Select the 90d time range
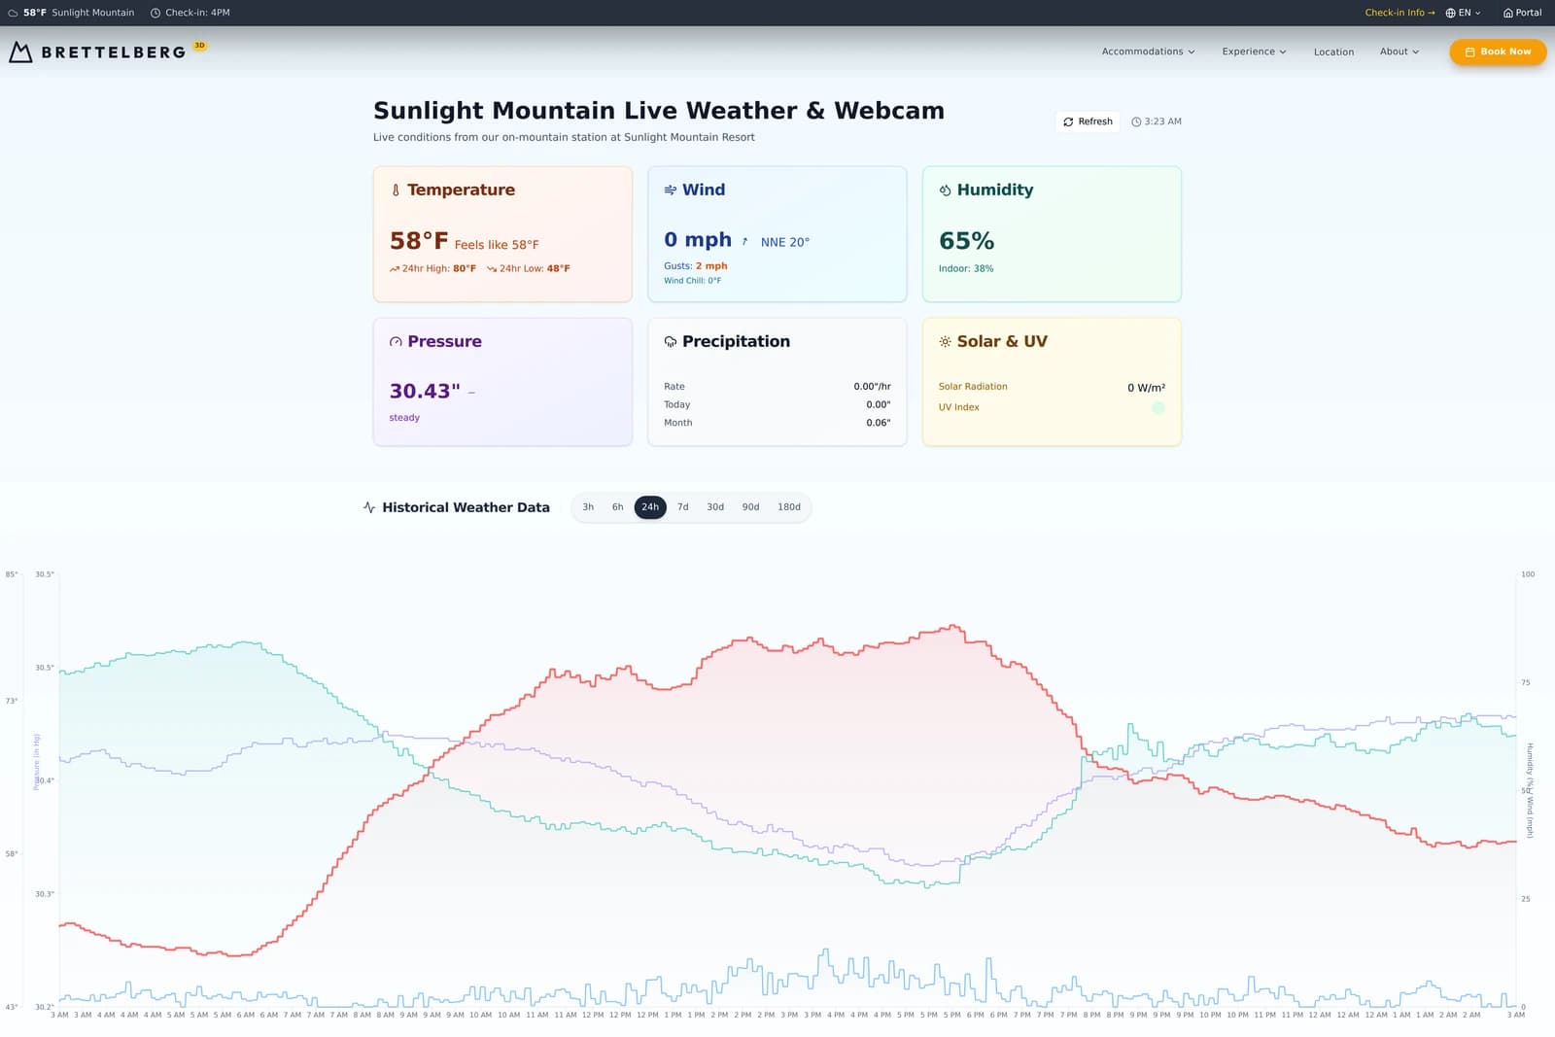The image size is (1555, 1037). (x=750, y=507)
